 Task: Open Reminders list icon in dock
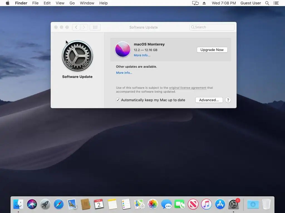126,204
